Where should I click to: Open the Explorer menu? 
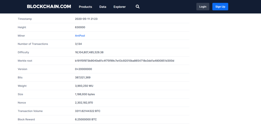tap(120, 7)
